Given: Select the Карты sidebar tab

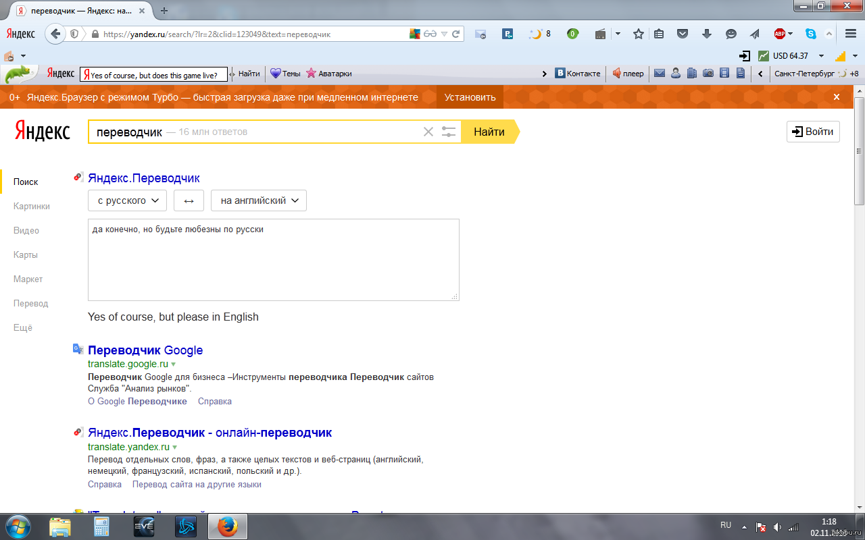Looking at the screenshot, I should click(26, 254).
